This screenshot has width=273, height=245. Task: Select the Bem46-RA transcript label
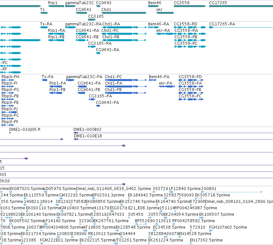click(158, 24)
